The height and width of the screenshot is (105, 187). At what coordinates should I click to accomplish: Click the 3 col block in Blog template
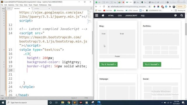(x=103, y=42)
